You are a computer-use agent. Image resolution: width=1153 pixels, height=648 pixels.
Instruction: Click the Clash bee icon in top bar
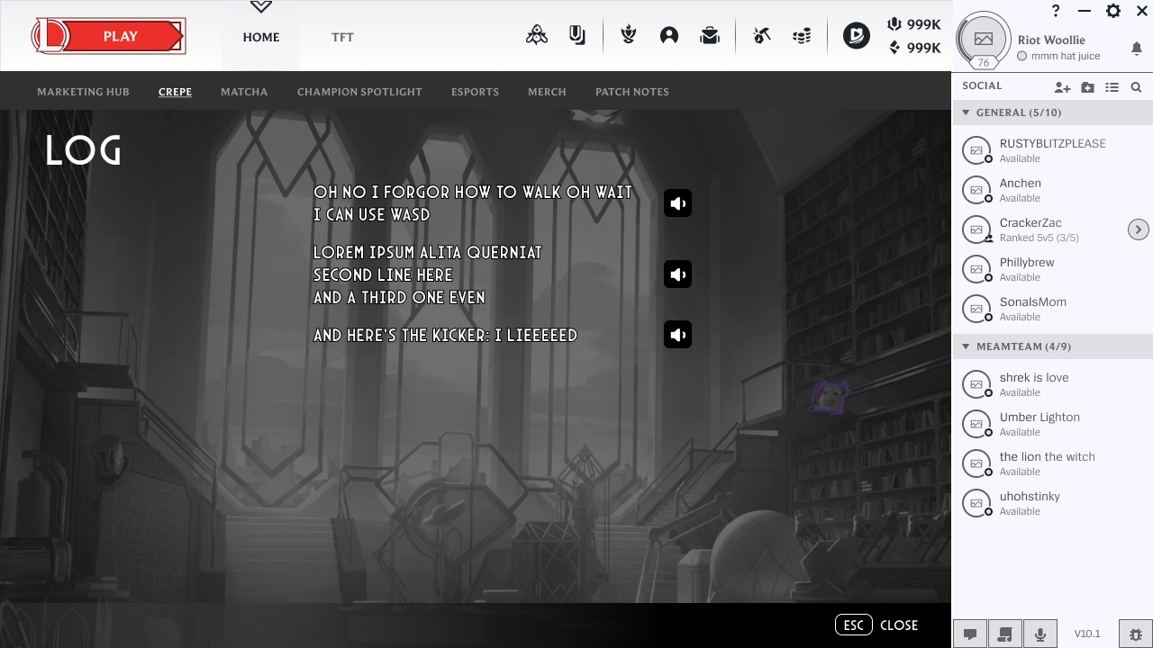(537, 36)
